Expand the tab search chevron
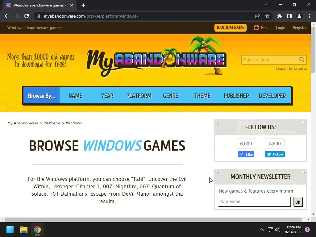This screenshot has width=316, height=237. (x=266, y=4)
